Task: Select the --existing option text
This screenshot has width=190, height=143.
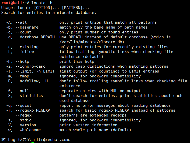Action: [x=27, y=47]
